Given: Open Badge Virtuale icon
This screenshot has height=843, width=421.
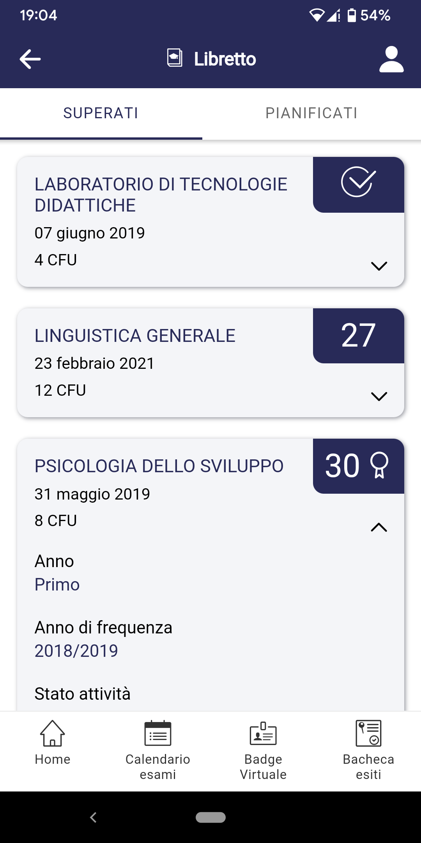Looking at the screenshot, I should click(x=263, y=734).
